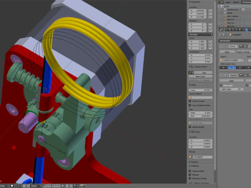Enable the Matcap checkbox
Viewport: 251px width, 188px height.
(x=190, y=174)
